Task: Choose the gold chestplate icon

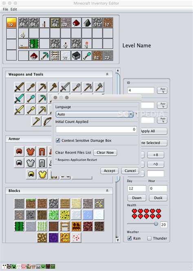Action: [42, 174]
